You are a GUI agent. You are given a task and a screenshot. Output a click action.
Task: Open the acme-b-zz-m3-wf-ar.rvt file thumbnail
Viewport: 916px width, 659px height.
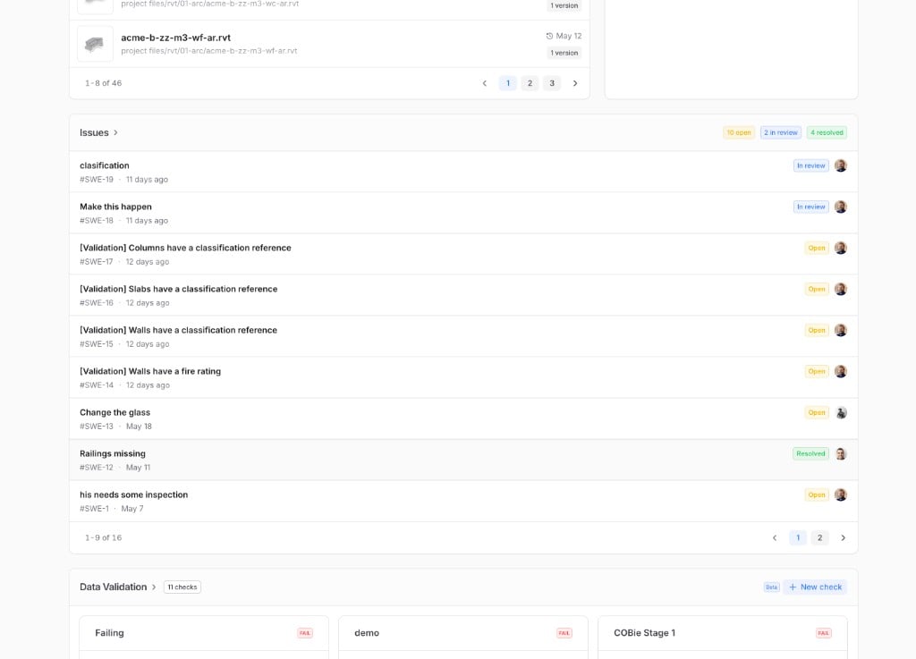tap(95, 44)
